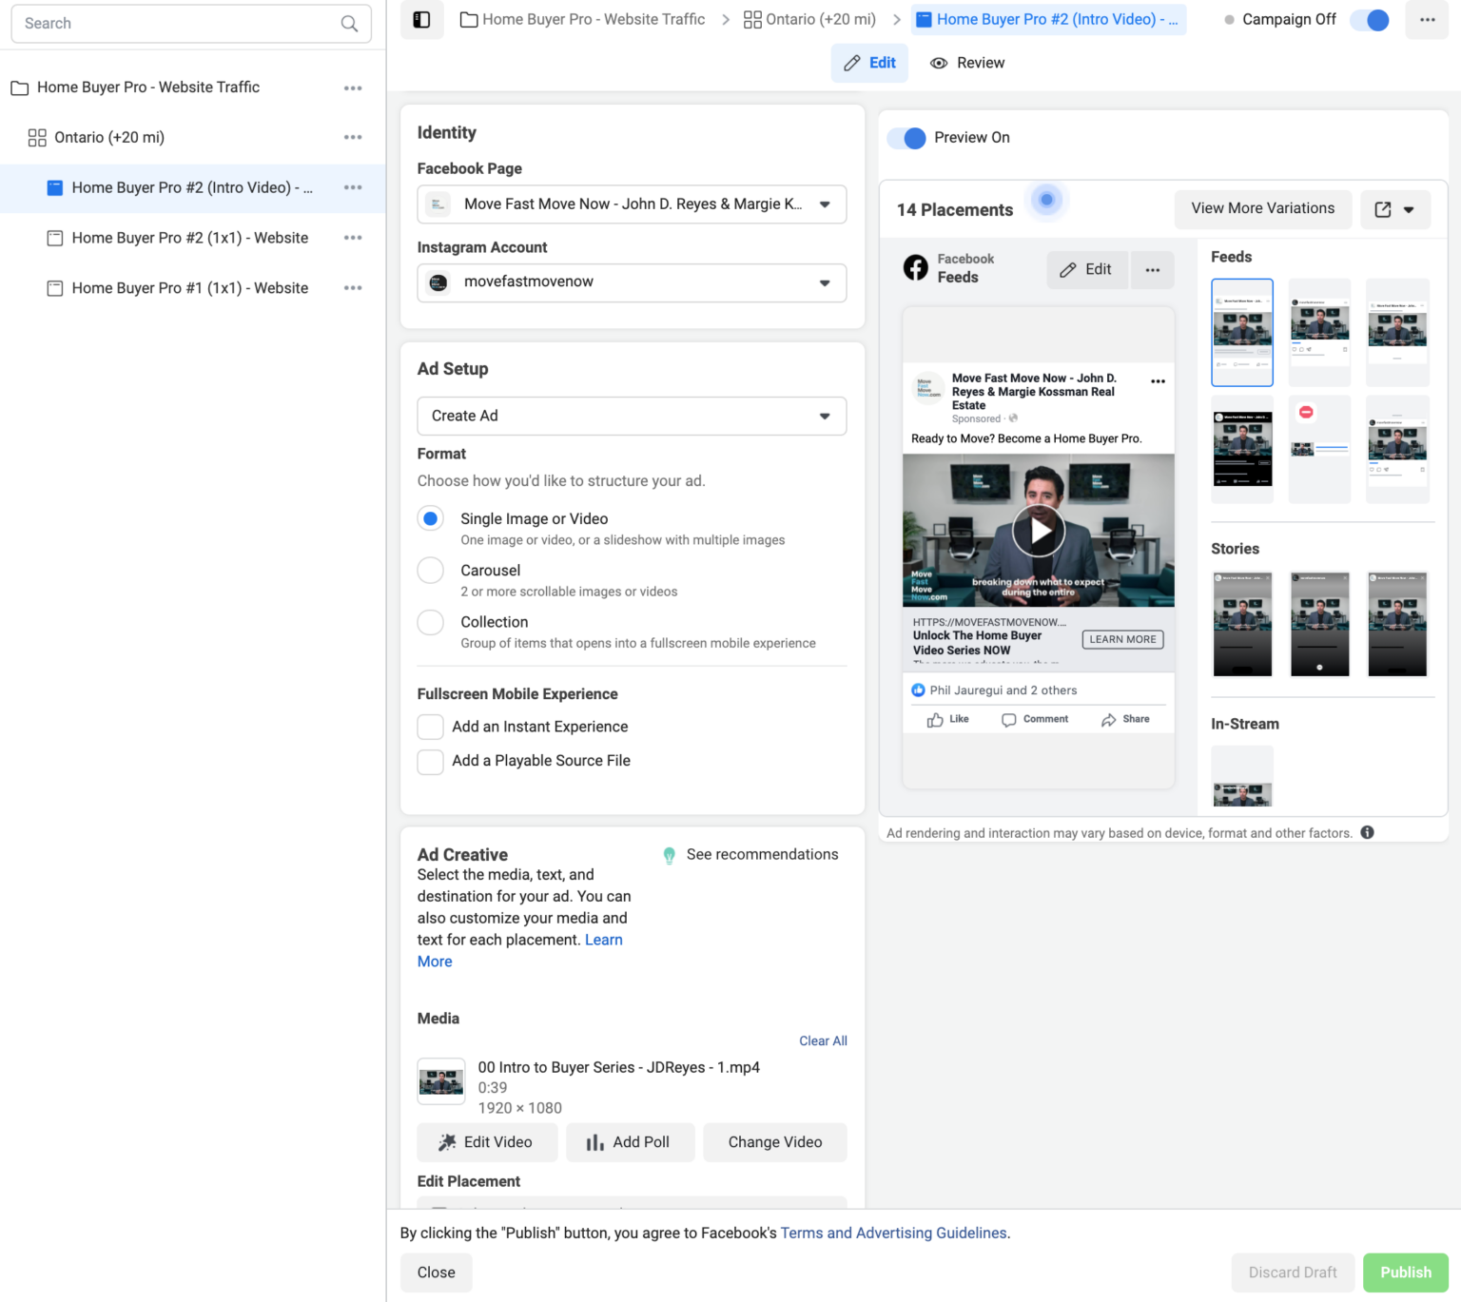Click the pulsing blue dot near 14 Placements
Screen dimensions: 1461x1302
click(x=1046, y=200)
